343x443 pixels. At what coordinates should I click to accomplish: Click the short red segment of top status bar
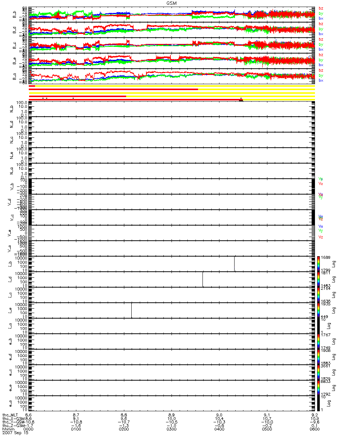32,86
